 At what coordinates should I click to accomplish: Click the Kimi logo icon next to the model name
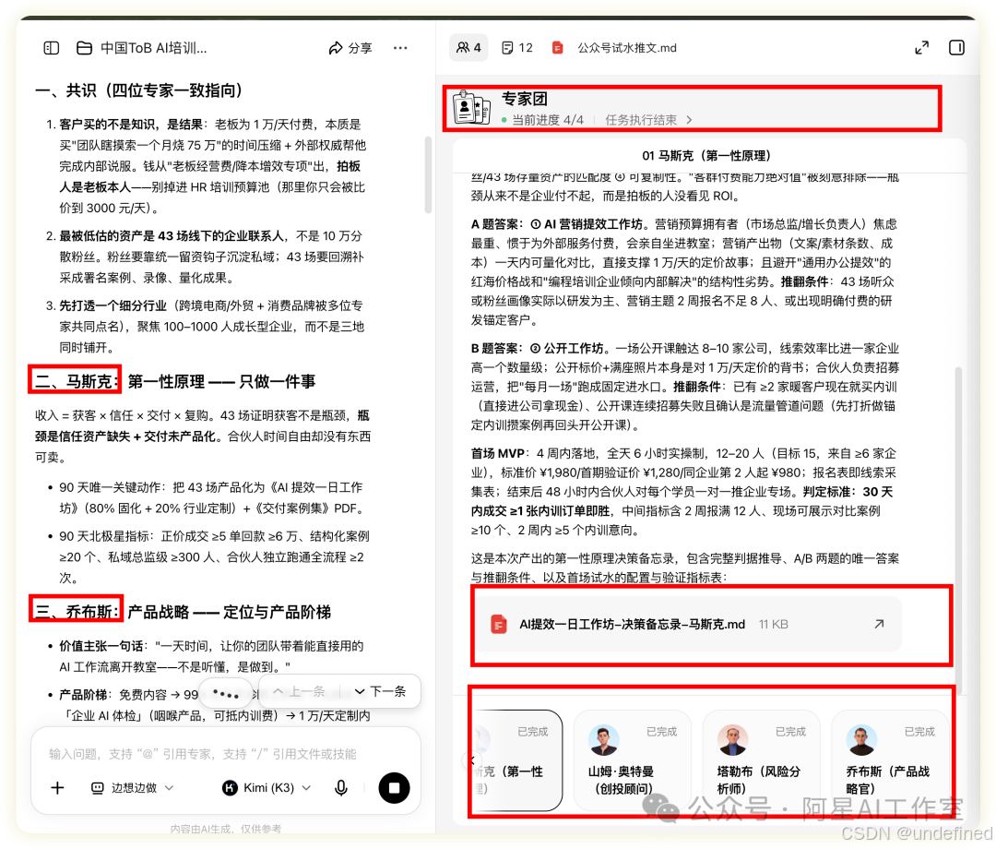(x=230, y=788)
